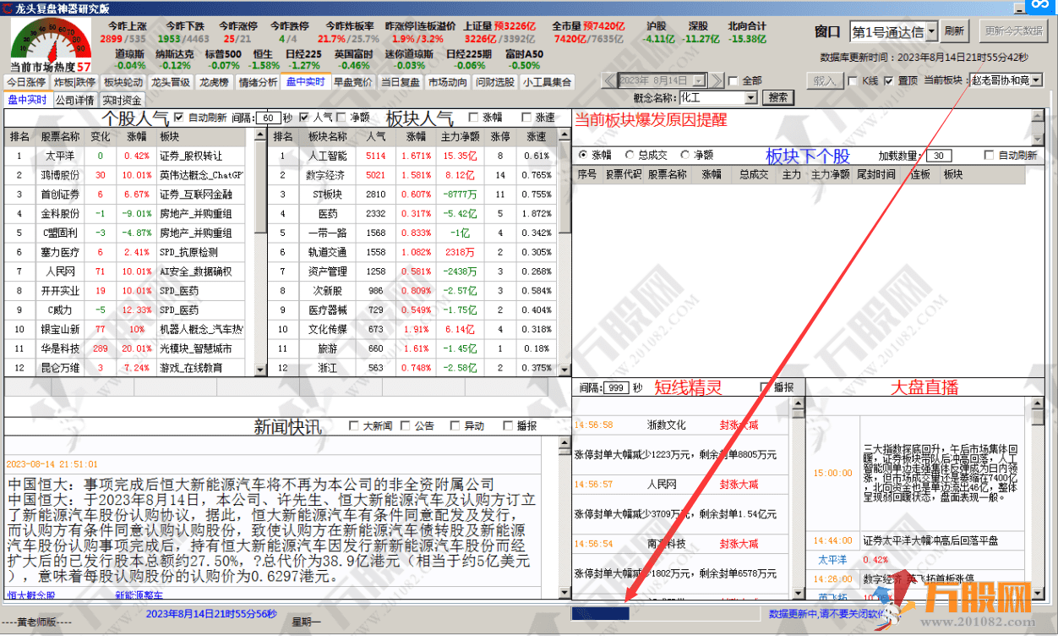Click the 搜索 button
The image size is (1058, 636).
(779, 98)
